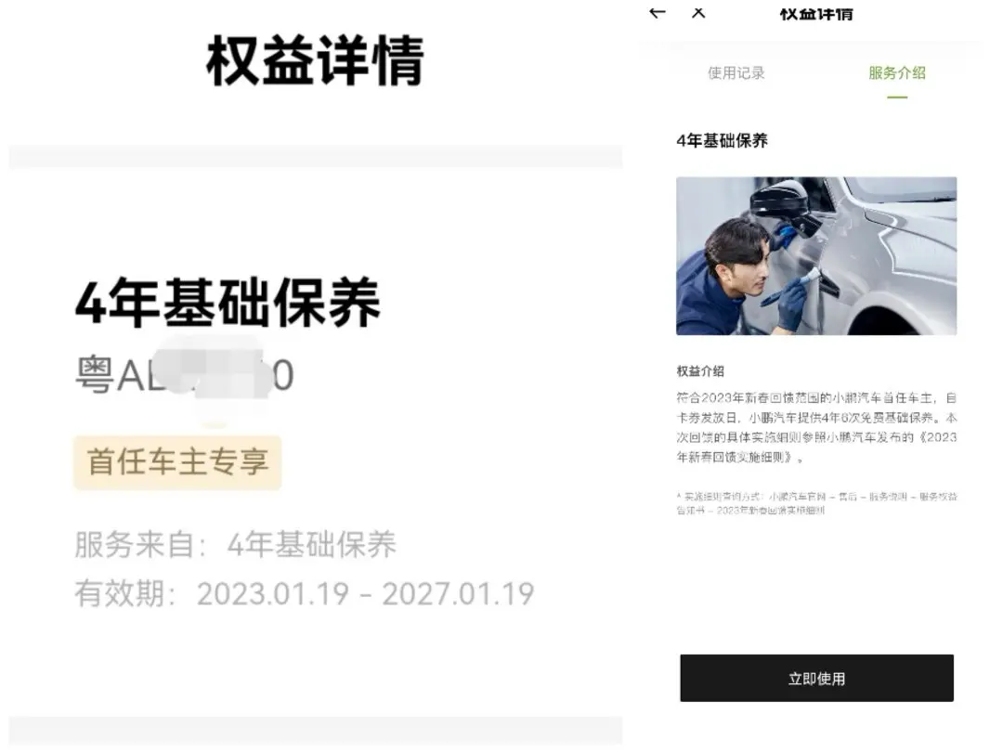This screenshot has width=1003, height=752.
Task: Click the 服务来自 4年基础保养 line
Action: pos(235,545)
